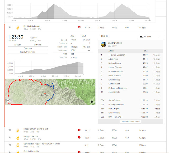Click category 2 badge on Happy to Saddle
The image size is (169, 153).
point(79,137)
